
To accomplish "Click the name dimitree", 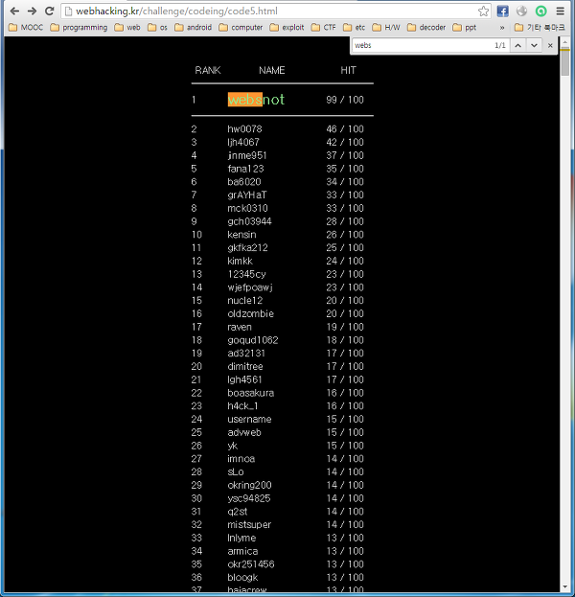I will click(245, 366).
